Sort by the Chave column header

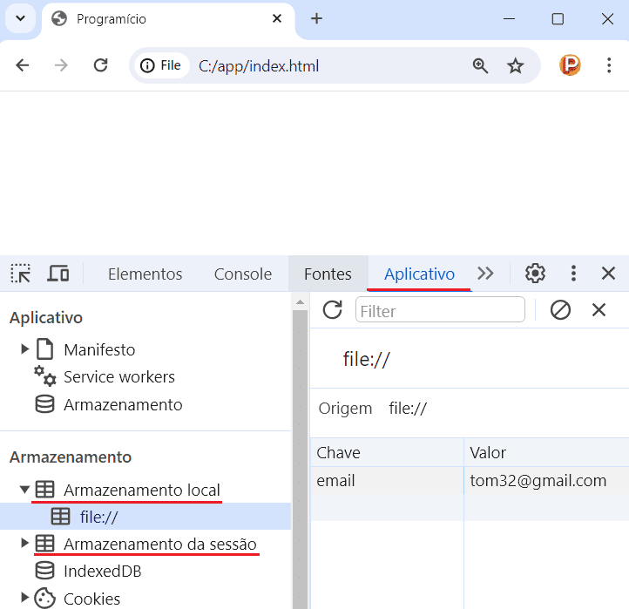387,452
